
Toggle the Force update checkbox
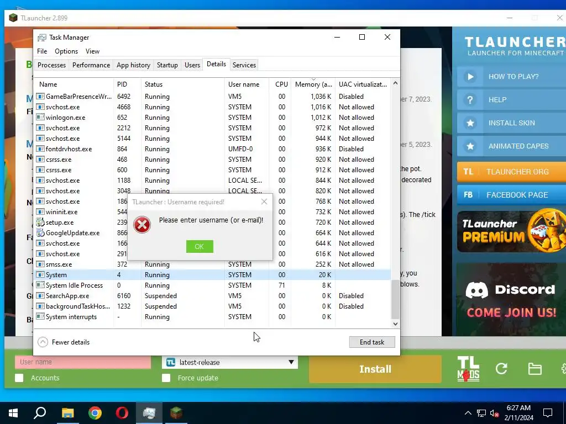tap(166, 378)
